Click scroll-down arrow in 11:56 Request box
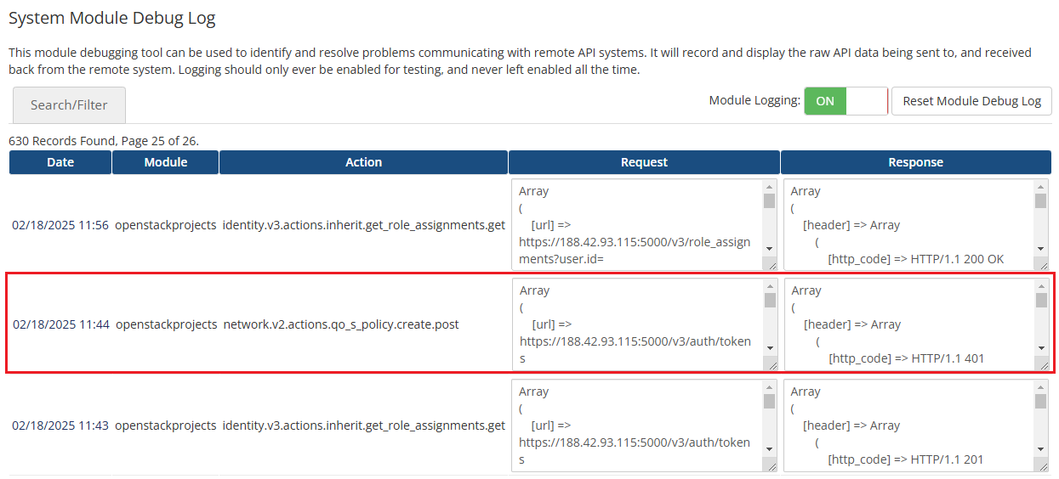 pos(770,249)
